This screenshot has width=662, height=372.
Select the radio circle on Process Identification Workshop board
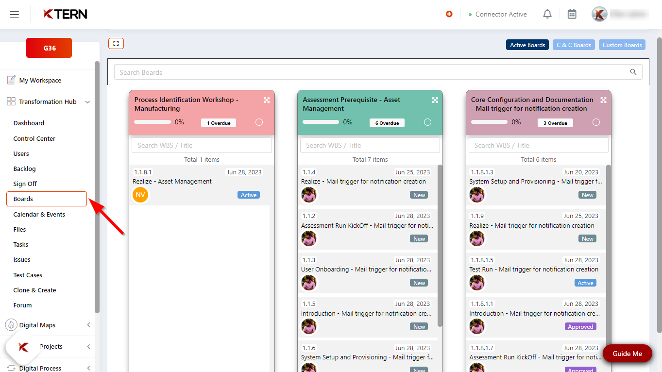[x=259, y=122]
